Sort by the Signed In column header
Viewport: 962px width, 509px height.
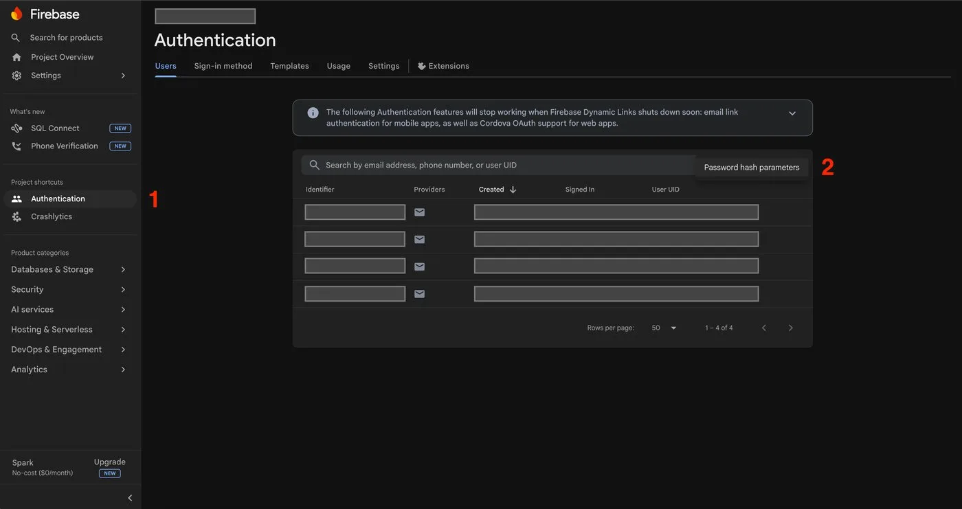(580, 190)
